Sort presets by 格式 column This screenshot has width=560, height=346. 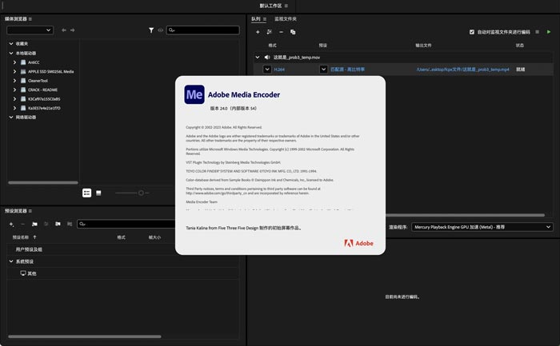click(121, 237)
